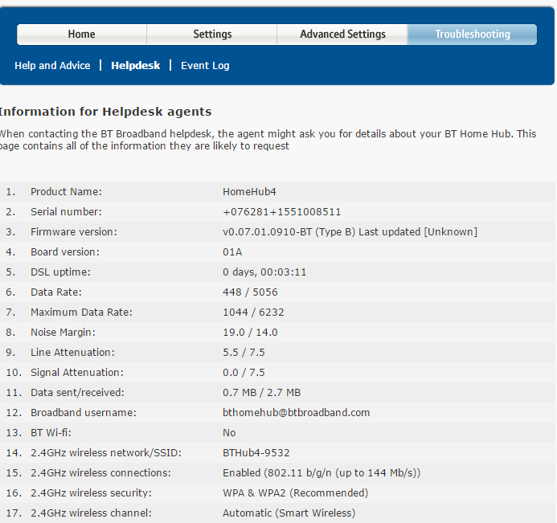Select the 2.4GHz wireless security label
Image resolution: width=557 pixels, height=523 pixels.
[x=91, y=492]
